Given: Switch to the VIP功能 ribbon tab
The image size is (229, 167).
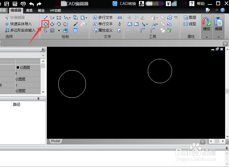Looking at the screenshot, I should [55, 10].
